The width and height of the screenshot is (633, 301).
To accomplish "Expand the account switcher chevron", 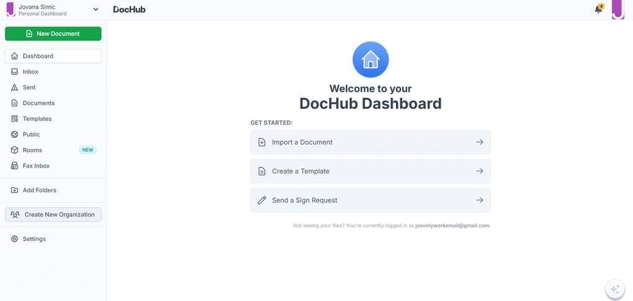I will (96, 9).
